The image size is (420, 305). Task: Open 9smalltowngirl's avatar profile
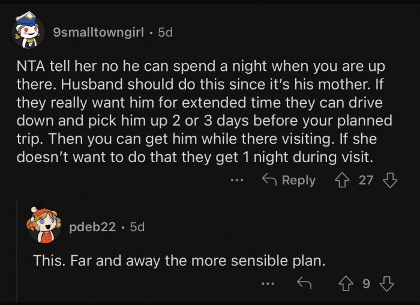pyautogui.click(x=28, y=32)
